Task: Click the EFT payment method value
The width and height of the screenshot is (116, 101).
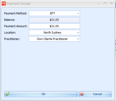Action: tap(52, 13)
